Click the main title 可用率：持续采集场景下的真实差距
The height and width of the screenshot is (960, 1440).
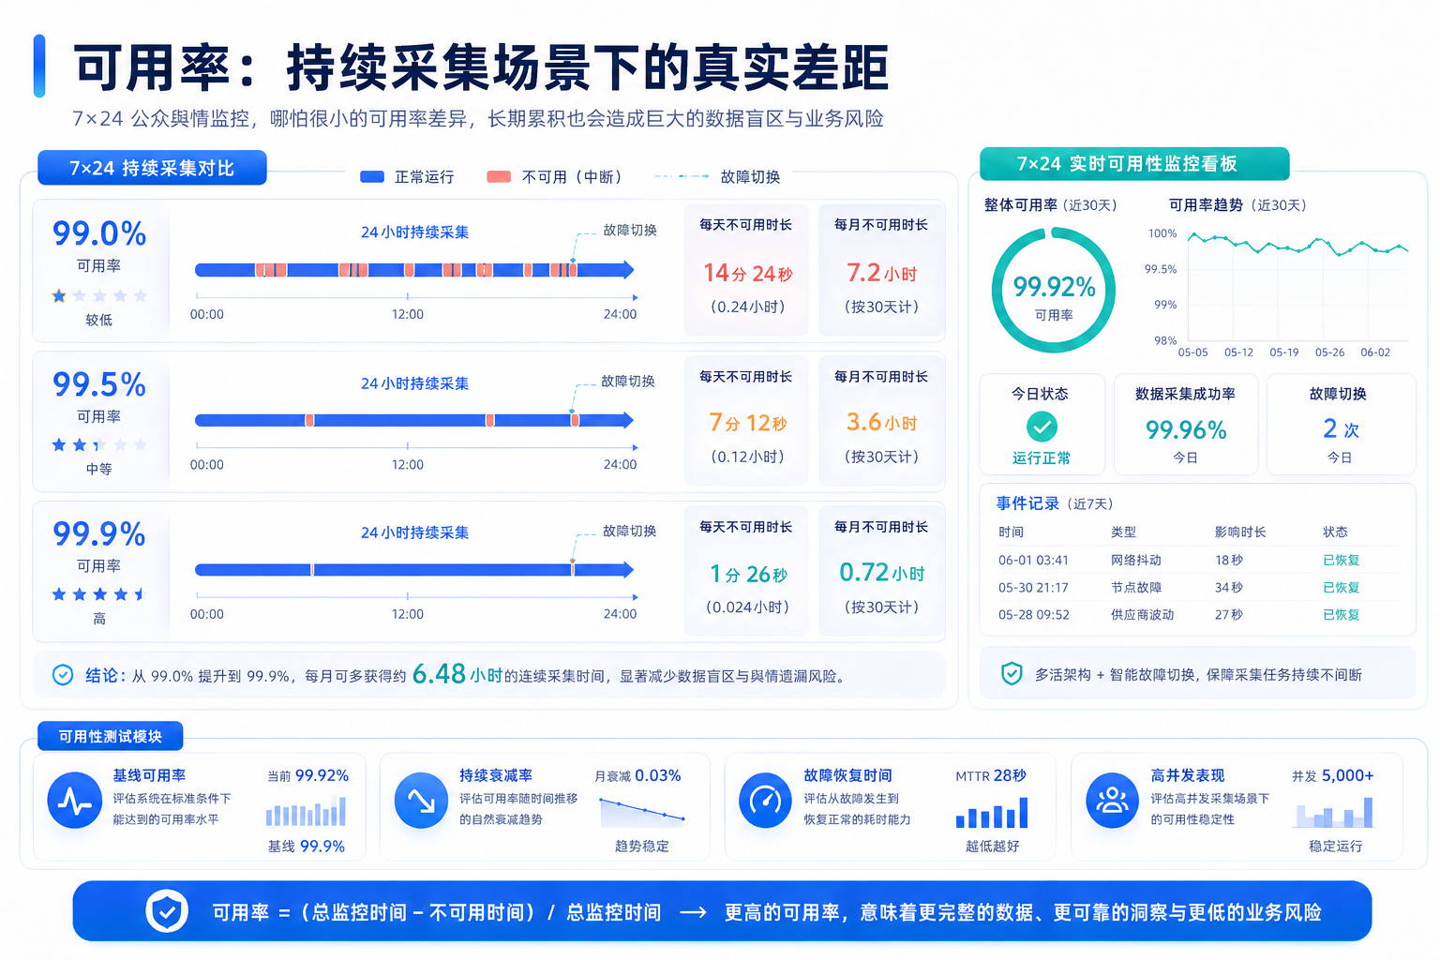tap(481, 67)
